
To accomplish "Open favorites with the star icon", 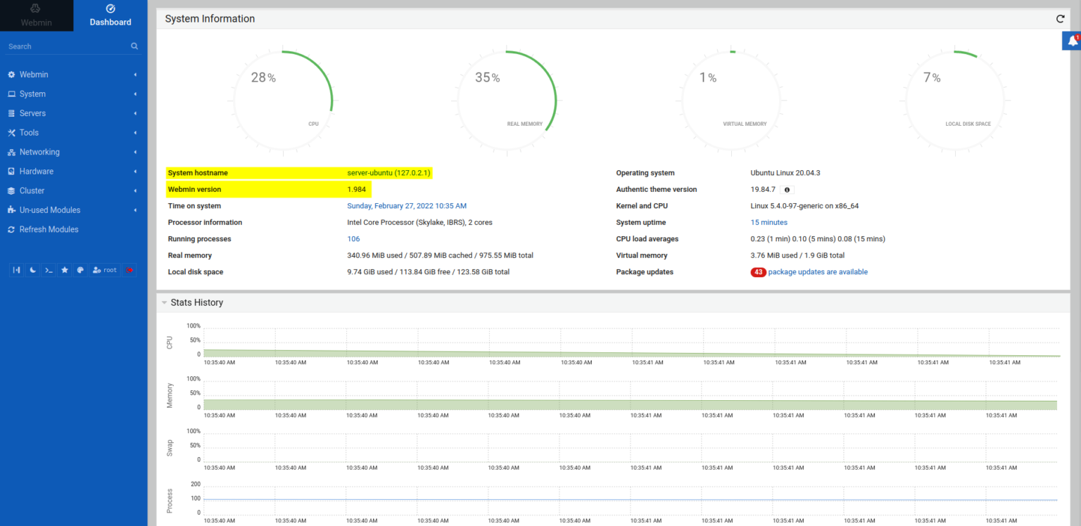I will 65,270.
